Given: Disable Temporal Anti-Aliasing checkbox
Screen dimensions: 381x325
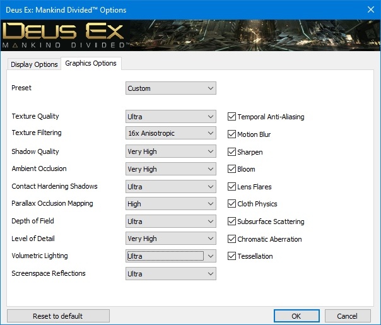Looking at the screenshot, I should pos(232,117).
